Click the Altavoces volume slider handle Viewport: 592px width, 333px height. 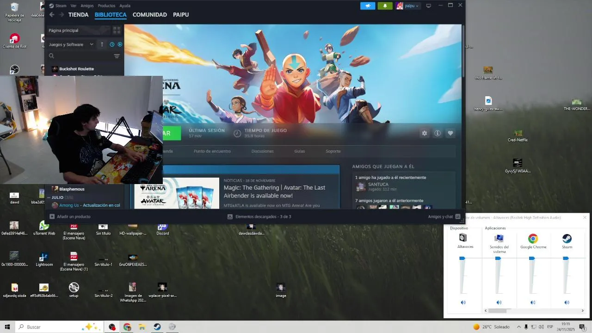click(462, 259)
